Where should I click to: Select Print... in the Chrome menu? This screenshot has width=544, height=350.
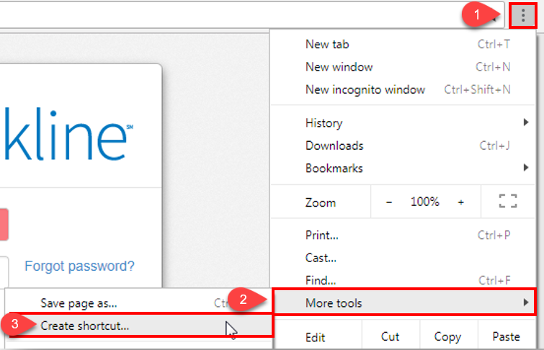[x=321, y=235]
